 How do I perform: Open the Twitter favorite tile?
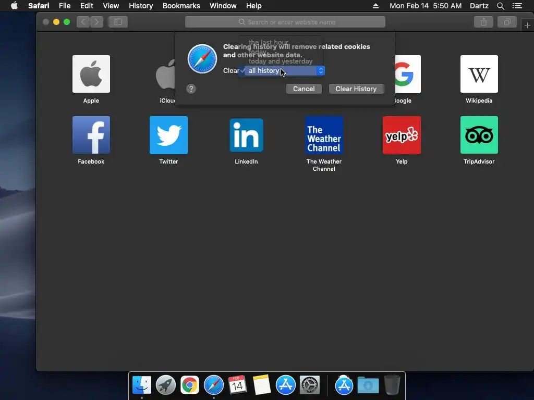click(x=168, y=135)
